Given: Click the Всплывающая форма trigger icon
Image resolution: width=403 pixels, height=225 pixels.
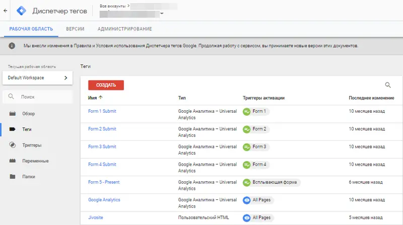Looking at the screenshot, I should (247, 183).
